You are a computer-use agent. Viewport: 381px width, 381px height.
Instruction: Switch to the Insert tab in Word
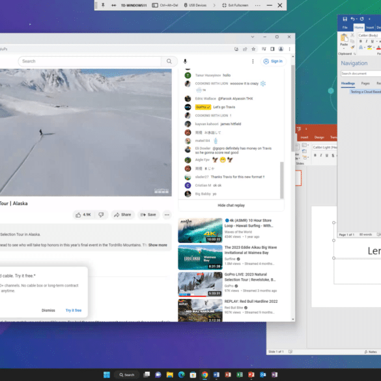coord(370,27)
